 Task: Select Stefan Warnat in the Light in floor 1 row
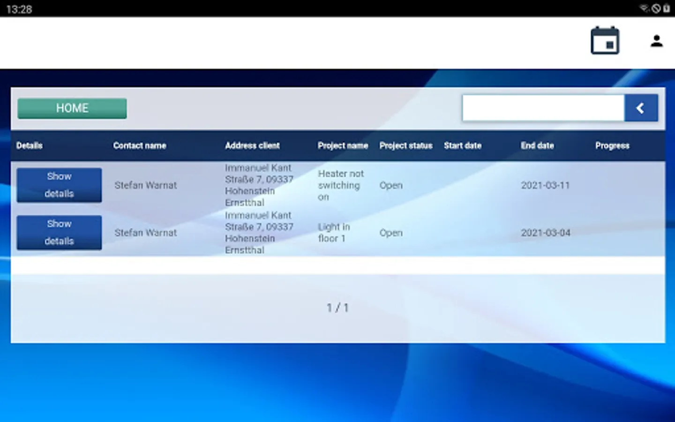(146, 233)
